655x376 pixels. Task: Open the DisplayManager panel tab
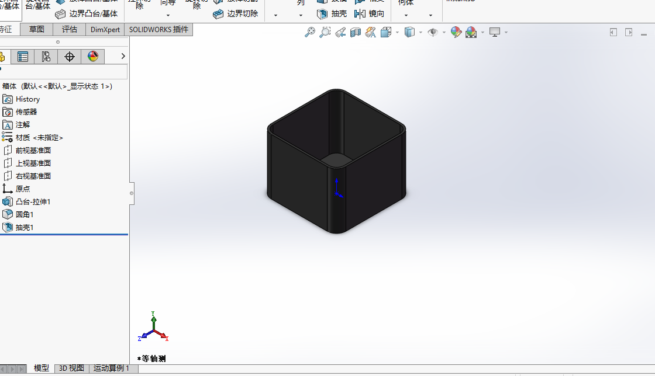click(x=93, y=57)
